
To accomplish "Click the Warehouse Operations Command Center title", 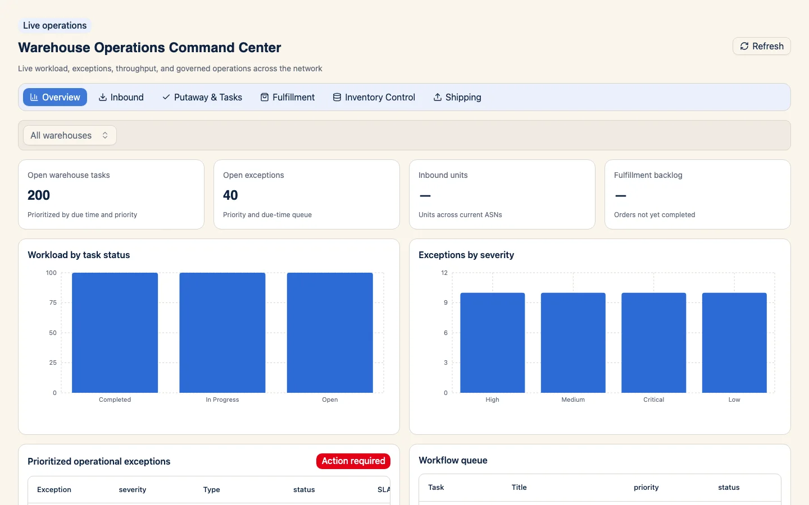I will [149, 48].
